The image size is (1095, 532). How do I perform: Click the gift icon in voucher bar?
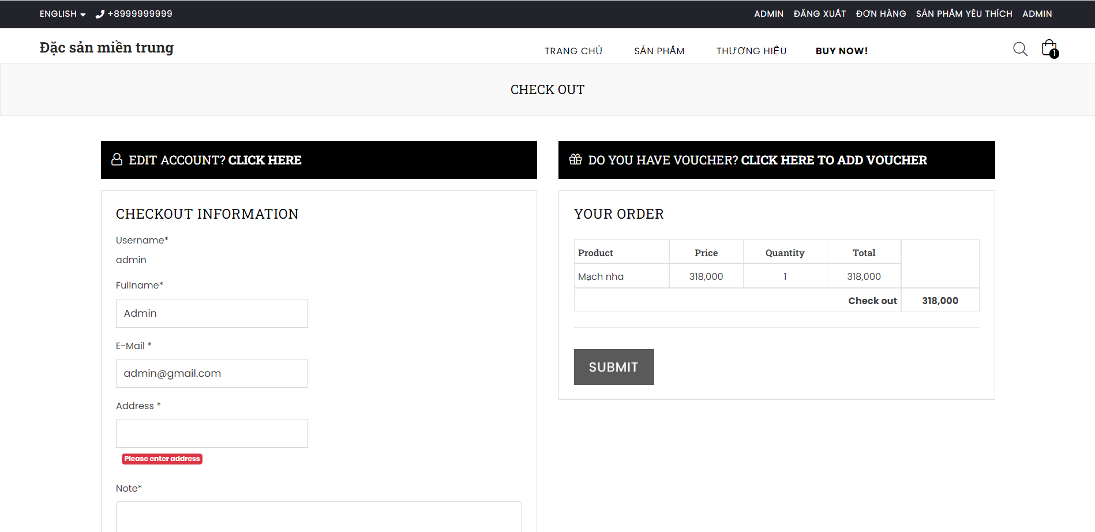click(x=575, y=159)
